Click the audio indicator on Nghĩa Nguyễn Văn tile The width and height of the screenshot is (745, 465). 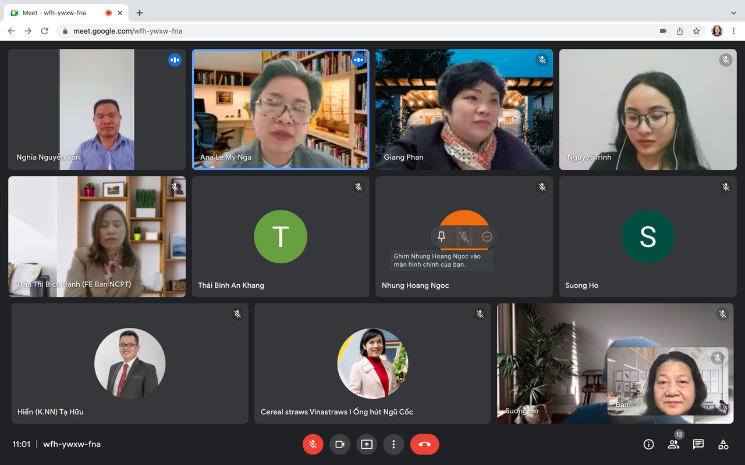(x=175, y=60)
